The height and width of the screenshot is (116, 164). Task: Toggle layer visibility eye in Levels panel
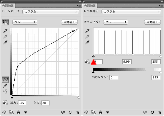tap(108, 112)
